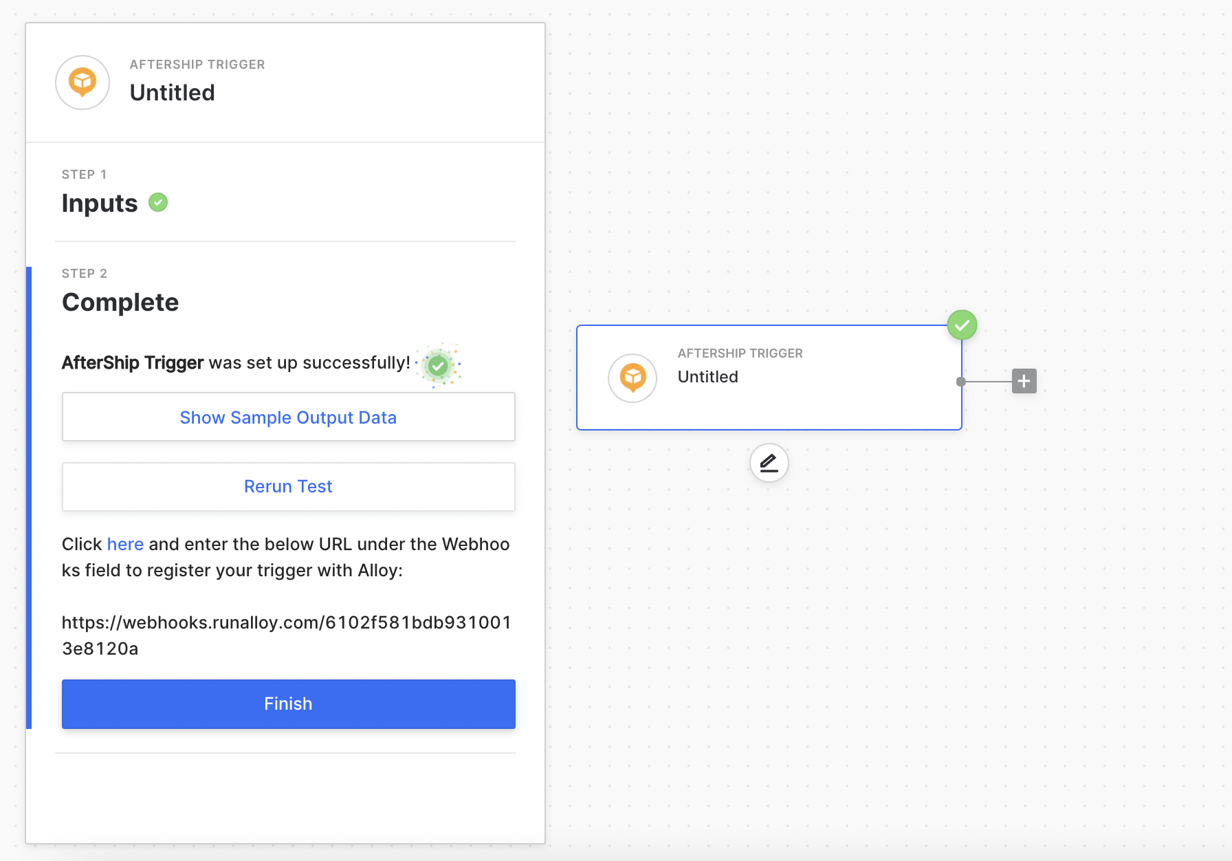Click the AfterShip logo in panel header

pos(82,83)
